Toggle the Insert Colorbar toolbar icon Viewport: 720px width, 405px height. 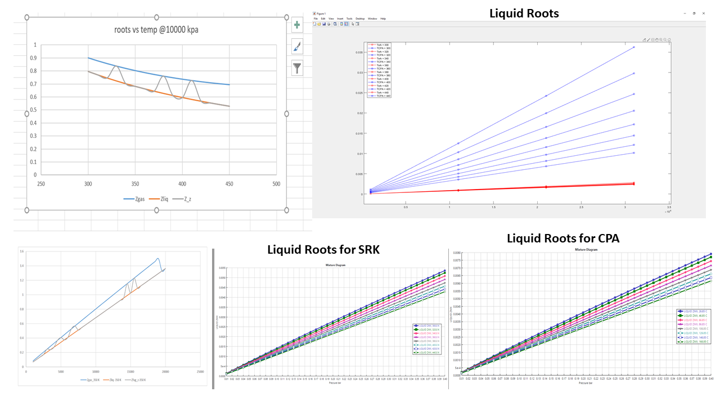[341, 24]
